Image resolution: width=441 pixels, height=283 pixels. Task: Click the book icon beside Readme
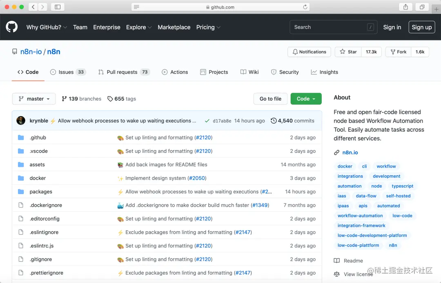pyautogui.click(x=336, y=261)
